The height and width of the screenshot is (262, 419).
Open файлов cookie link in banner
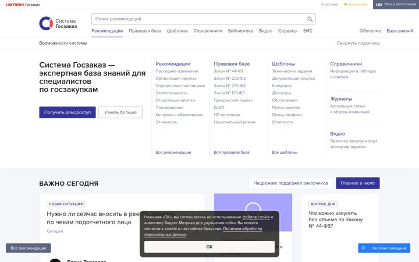255,217
